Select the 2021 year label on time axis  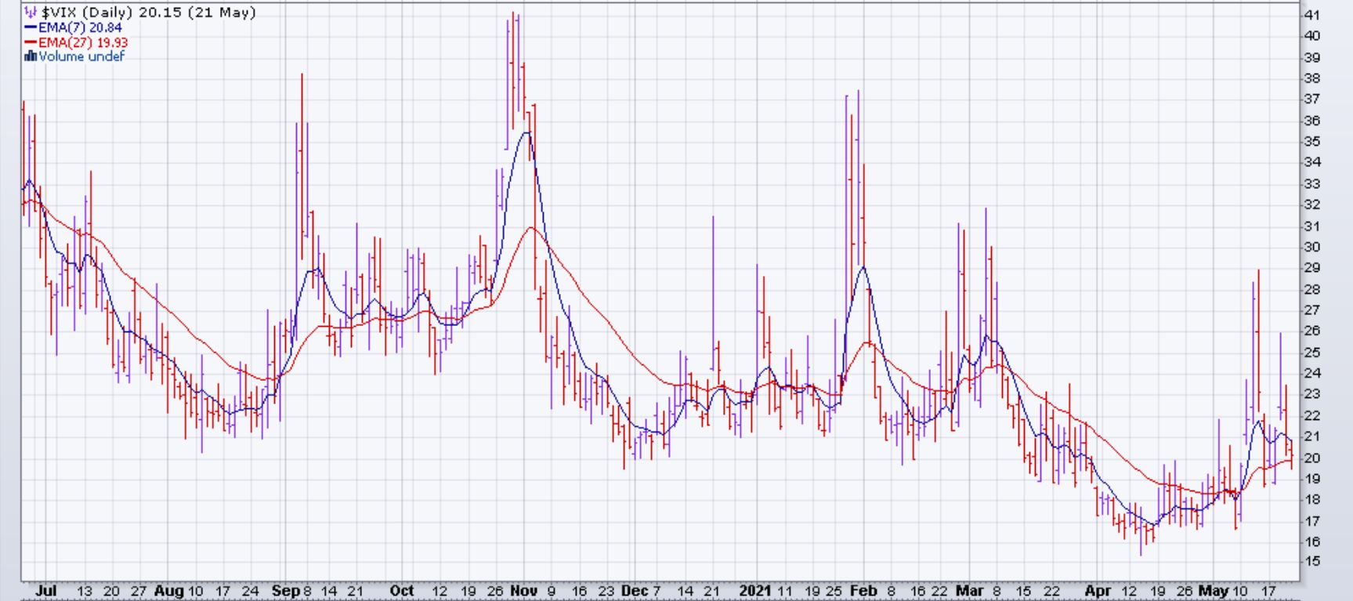pyautogui.click(x=755, y=591)
